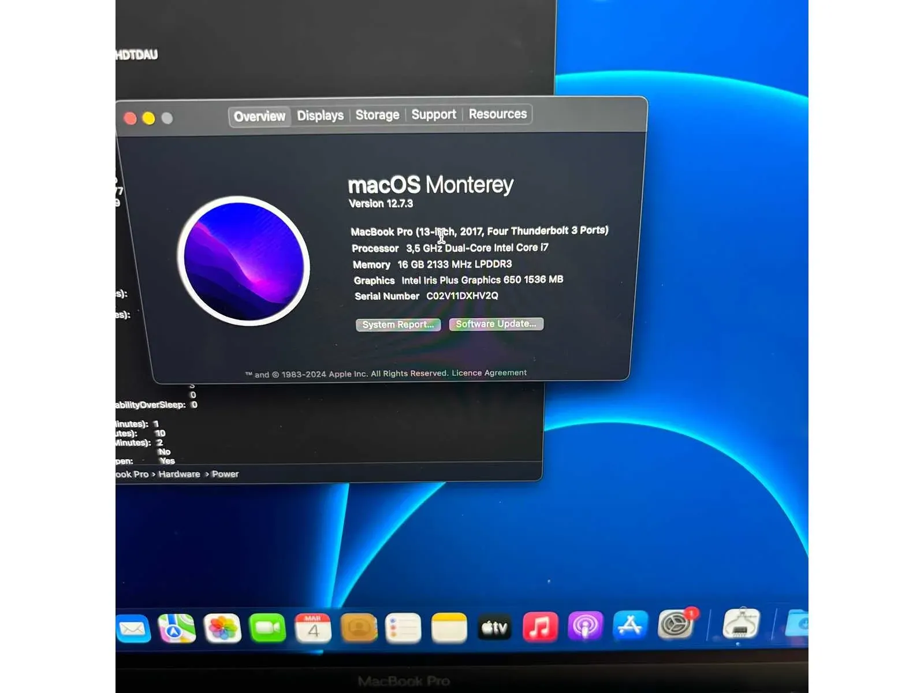
Task: Start FaceTime from the Dock
Action: click(x=267, y=628)
